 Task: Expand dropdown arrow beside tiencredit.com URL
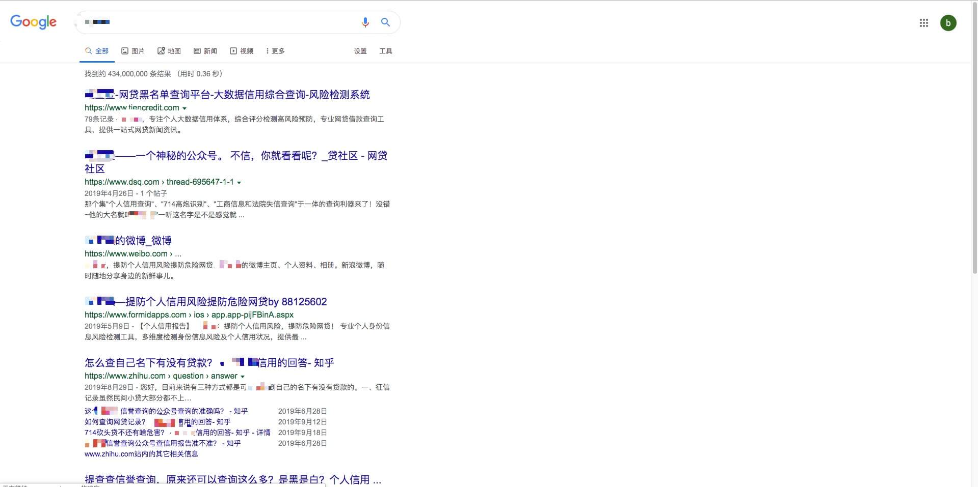184,108
